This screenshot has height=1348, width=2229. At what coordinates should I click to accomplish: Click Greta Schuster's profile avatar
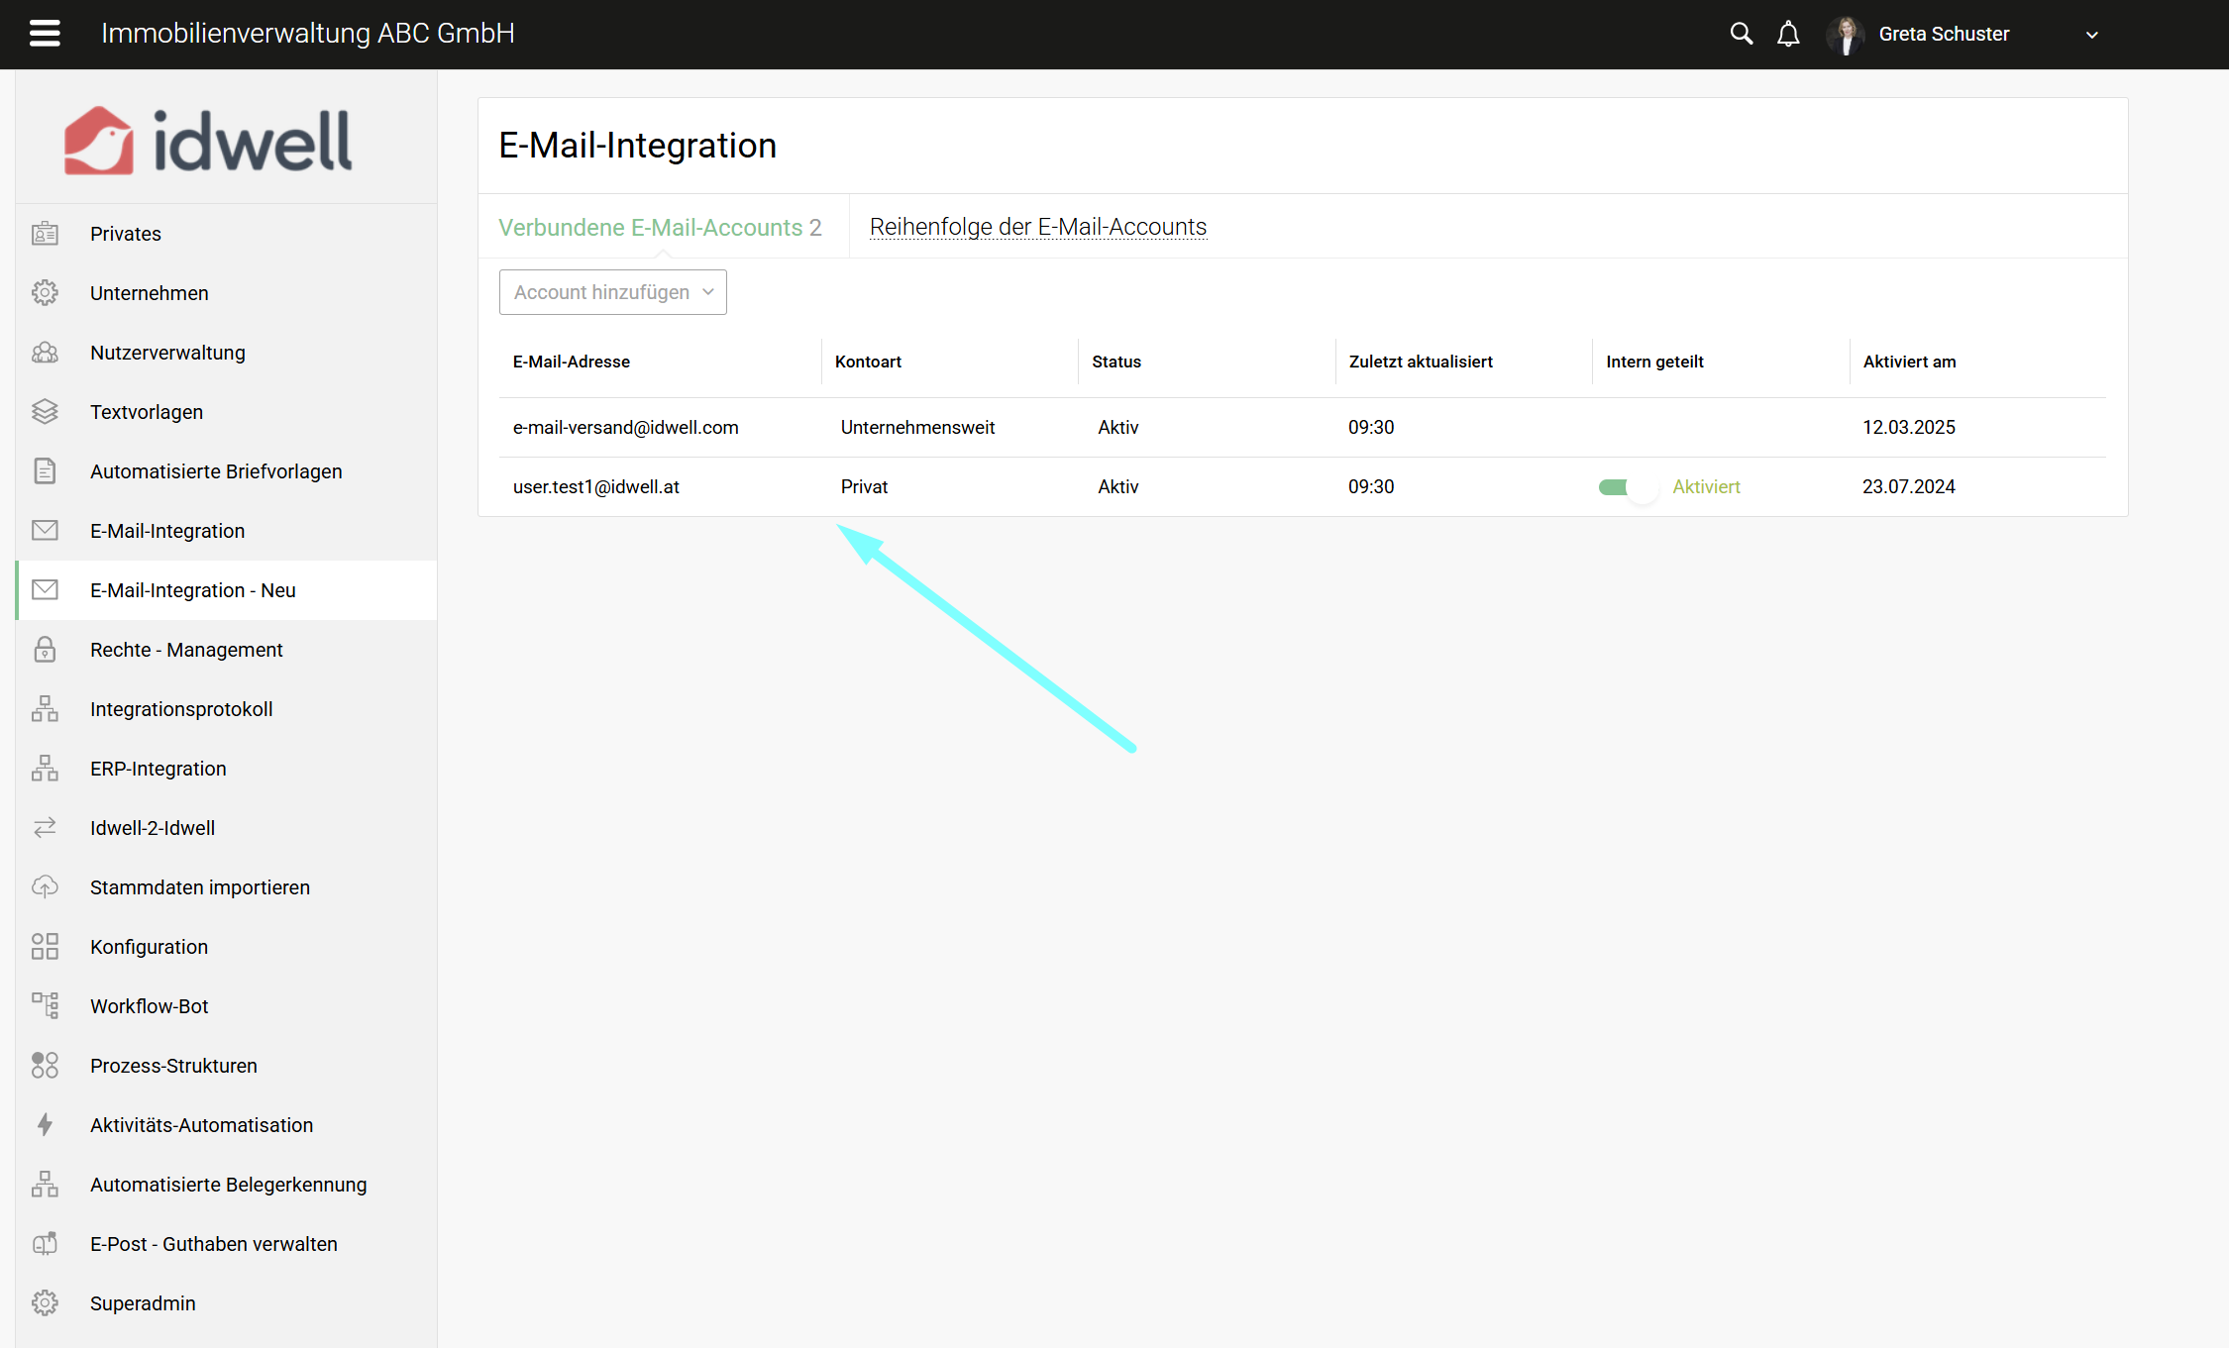pos(1846,35)
